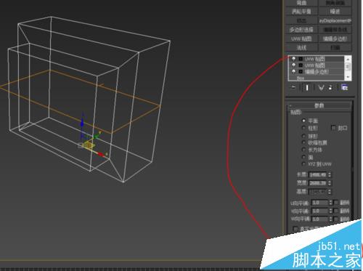Screen dimensions: 363x271
Task: Click Remove Modifier from stack icon
Action: [330, 87]
